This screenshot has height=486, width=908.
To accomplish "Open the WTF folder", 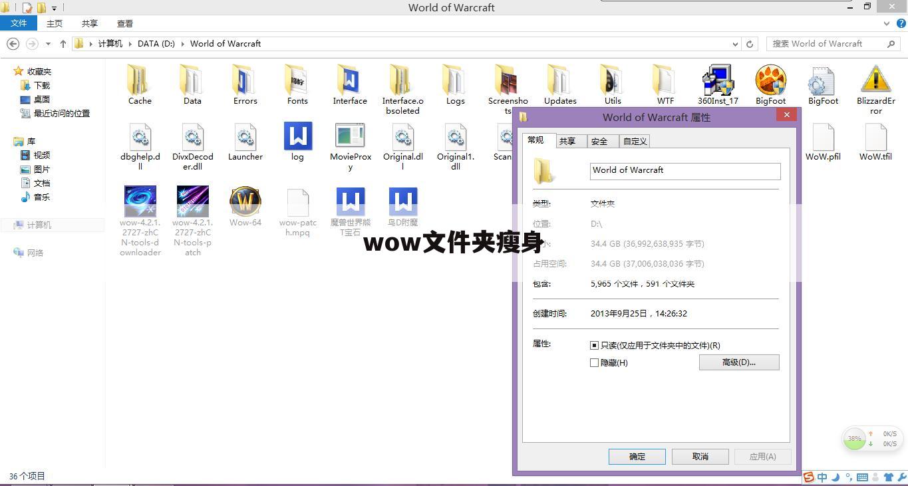I will click(x=665, y=84).
